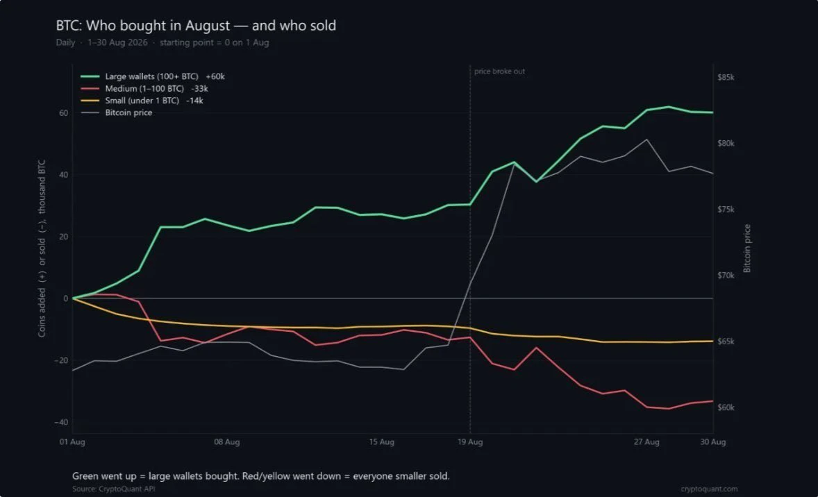Click the 27 Aug x-axis date label
The height and width of the screenshot is (497, 818).
click(x=646, y=441)
